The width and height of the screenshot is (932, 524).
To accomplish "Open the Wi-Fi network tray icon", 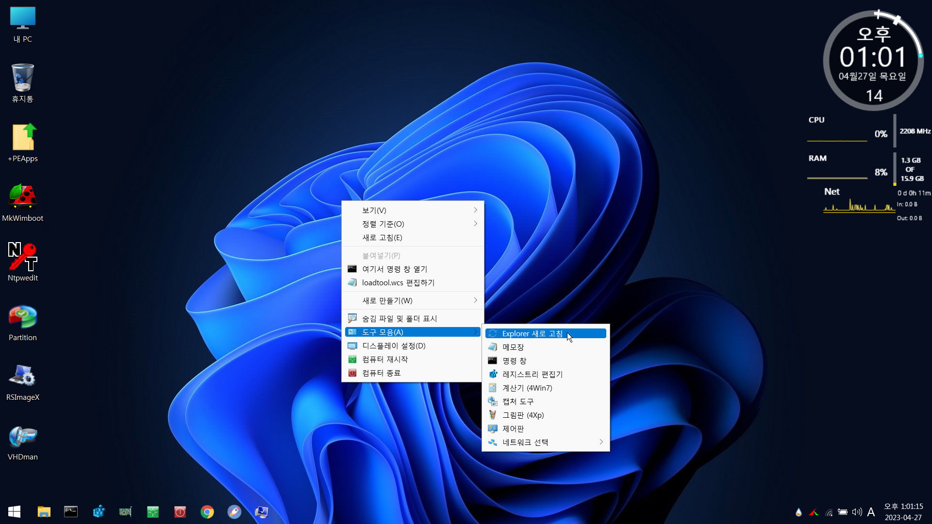I will pos(829,512).
